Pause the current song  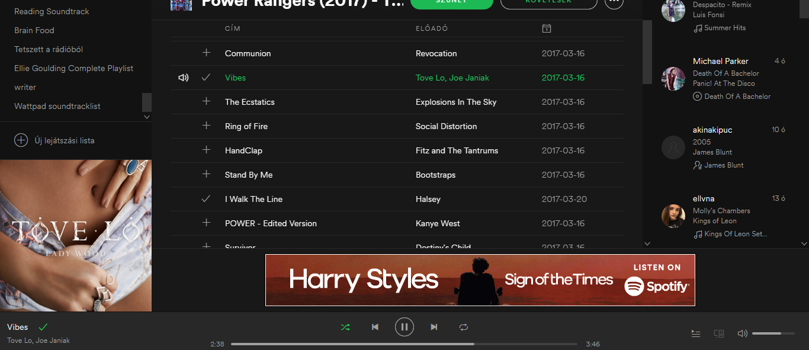[x=404, y=327]
